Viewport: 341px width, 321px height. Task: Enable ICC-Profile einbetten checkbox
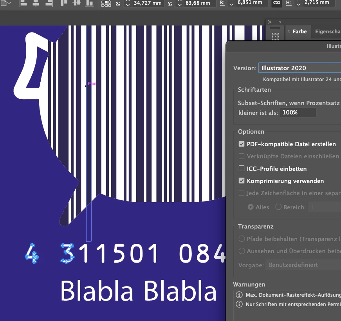coord(242,169)
